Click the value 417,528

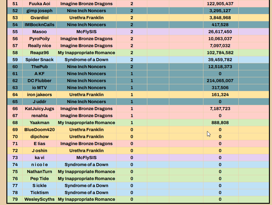pyautogui.click(x=220, y=25)
